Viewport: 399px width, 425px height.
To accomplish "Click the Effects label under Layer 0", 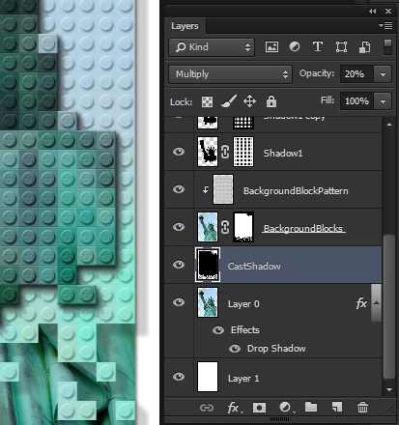I will pos(245,330).
